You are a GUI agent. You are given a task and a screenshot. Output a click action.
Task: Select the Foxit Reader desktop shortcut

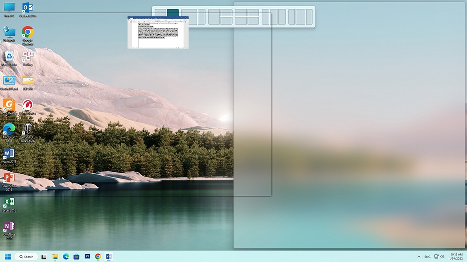(9, 107)
